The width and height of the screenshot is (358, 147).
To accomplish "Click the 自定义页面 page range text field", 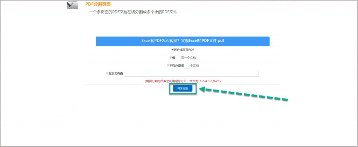I will pos(191,73).
